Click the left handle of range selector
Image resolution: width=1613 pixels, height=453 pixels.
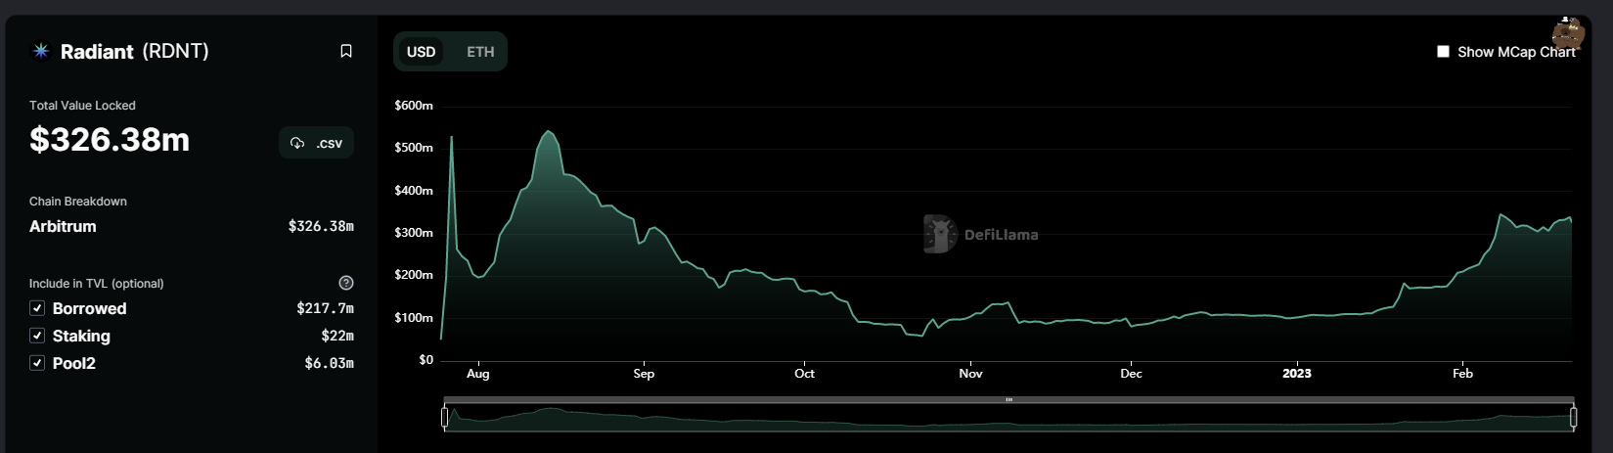click(x=445, y=418)
